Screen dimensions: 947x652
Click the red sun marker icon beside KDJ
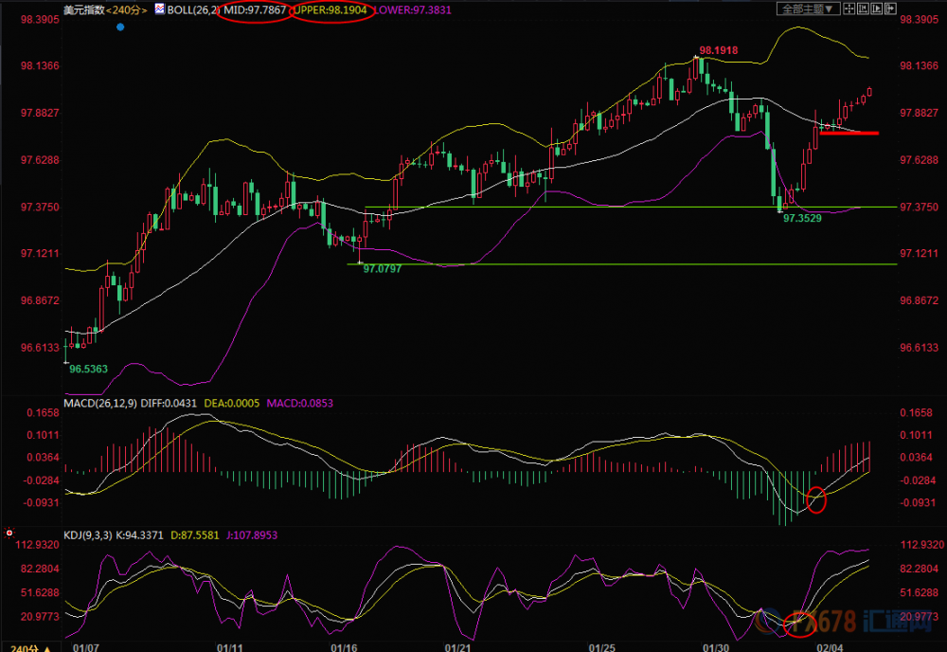point(9,533)
